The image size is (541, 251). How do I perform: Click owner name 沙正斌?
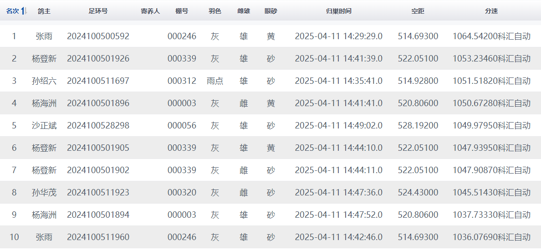(44, 126)
